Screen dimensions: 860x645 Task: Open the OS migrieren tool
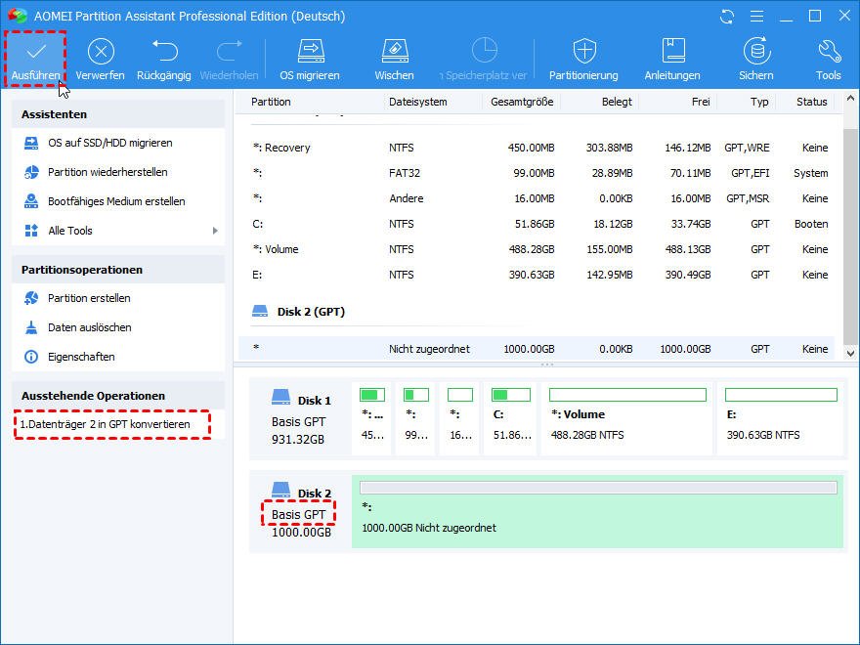point(310,52)
